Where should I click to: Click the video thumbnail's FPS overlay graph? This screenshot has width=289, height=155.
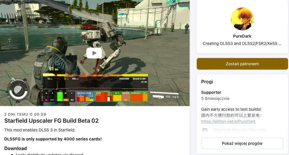click(95, 88)
